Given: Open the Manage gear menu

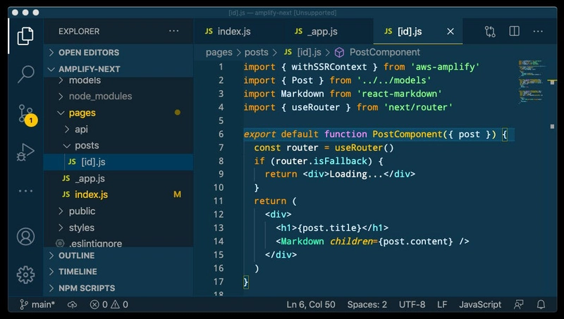Looking at the screenshot, I should 25,275.
